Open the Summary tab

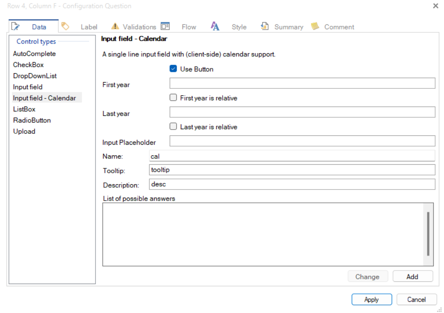coord(289,27)
